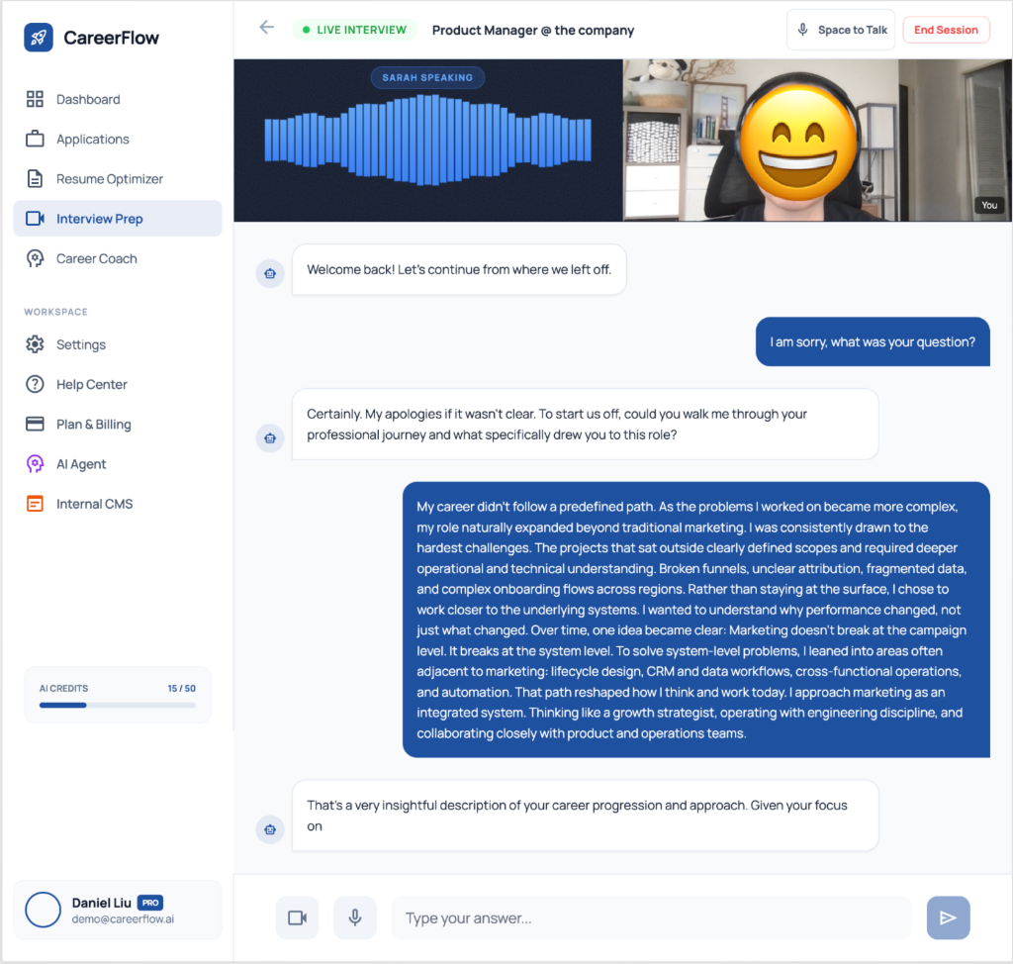
Task: Open the Help Center menu item
Action: point(91,384)
